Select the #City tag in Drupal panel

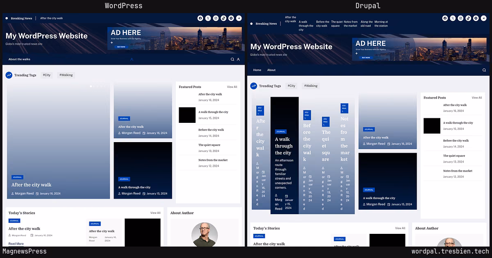pyautogui.click(x=292, y=86)
